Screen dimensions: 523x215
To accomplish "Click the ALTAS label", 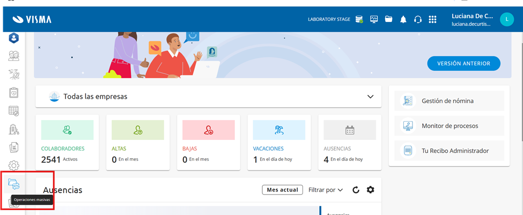I will 119,149.
